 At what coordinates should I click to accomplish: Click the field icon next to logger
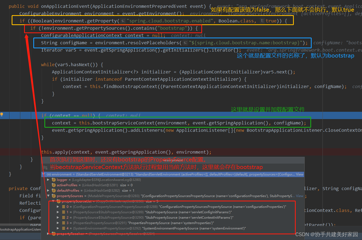[x=54, y=180]
